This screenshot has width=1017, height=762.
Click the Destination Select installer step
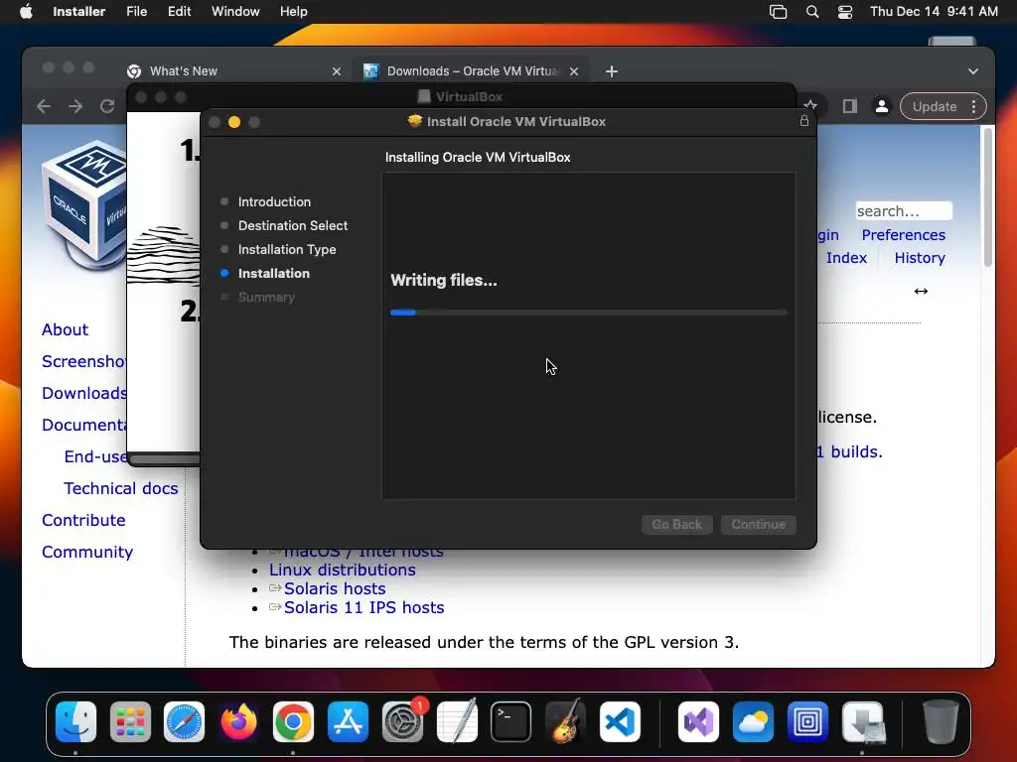(x=293, y=225)
